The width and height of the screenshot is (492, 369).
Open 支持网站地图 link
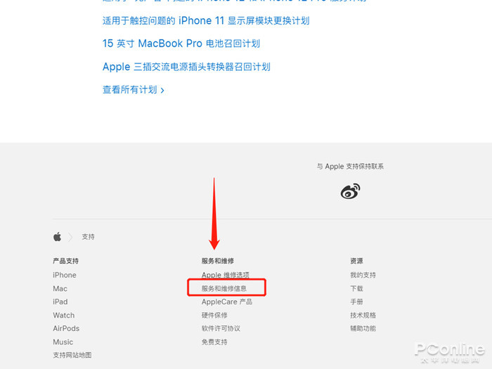pos(72,355)
